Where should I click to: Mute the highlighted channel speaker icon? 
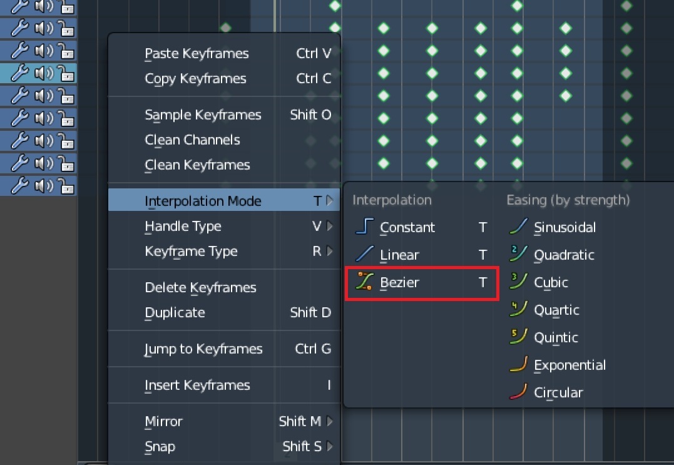(44, 73)
